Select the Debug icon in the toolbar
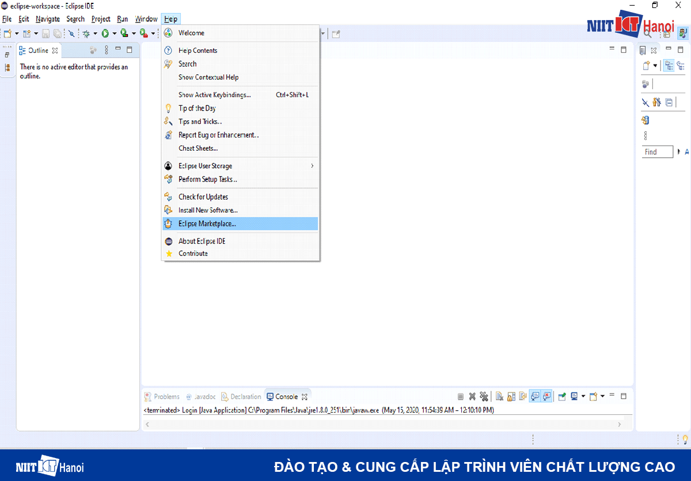Screen dimensions: 691x481 86,33
